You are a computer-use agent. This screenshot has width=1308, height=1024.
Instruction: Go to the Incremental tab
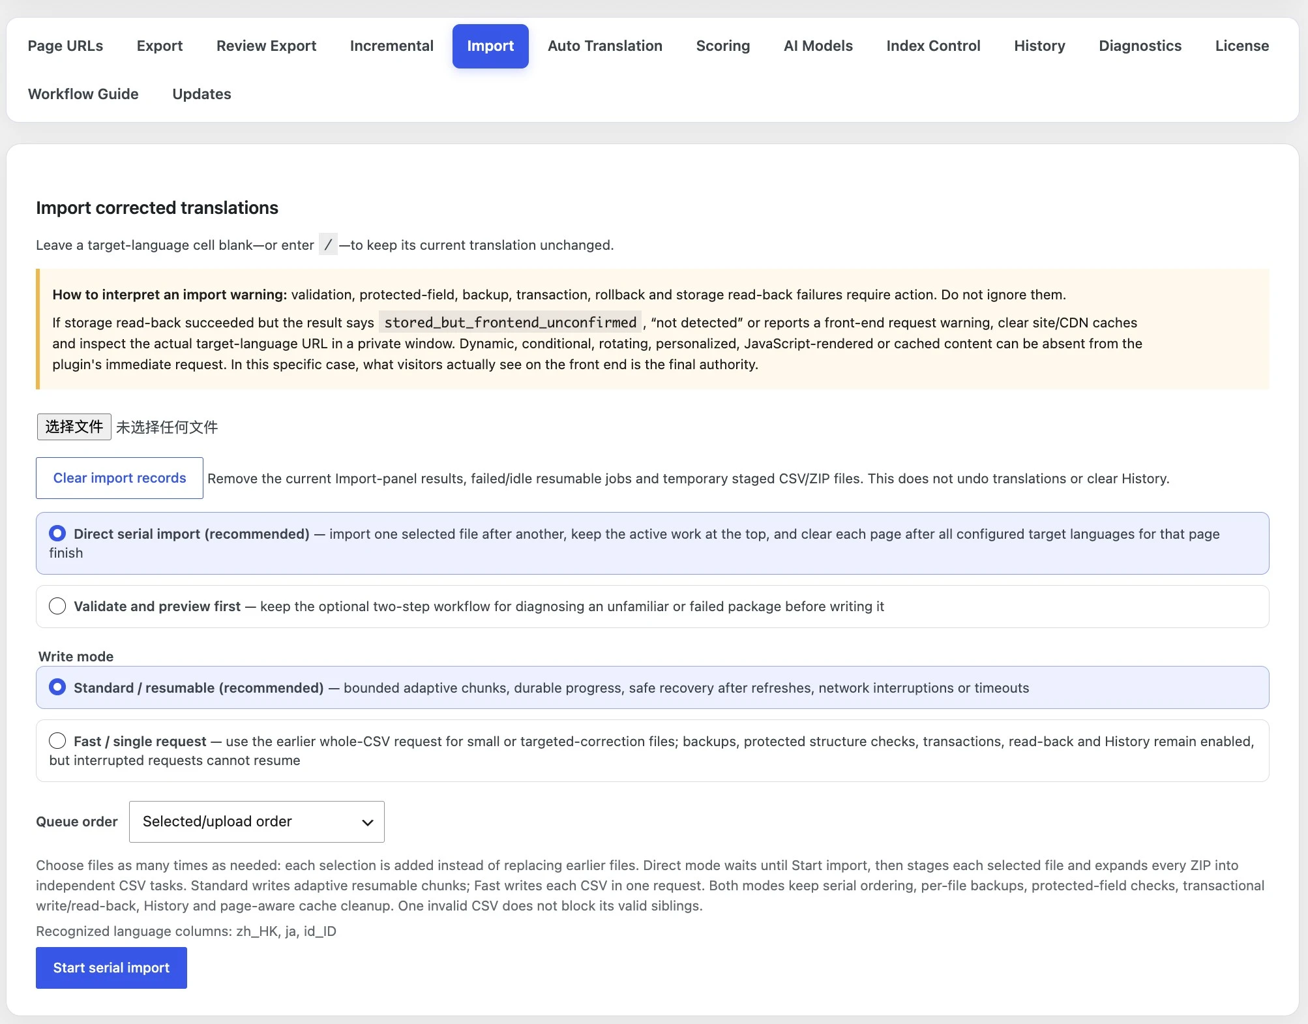[x=391, y=46]
